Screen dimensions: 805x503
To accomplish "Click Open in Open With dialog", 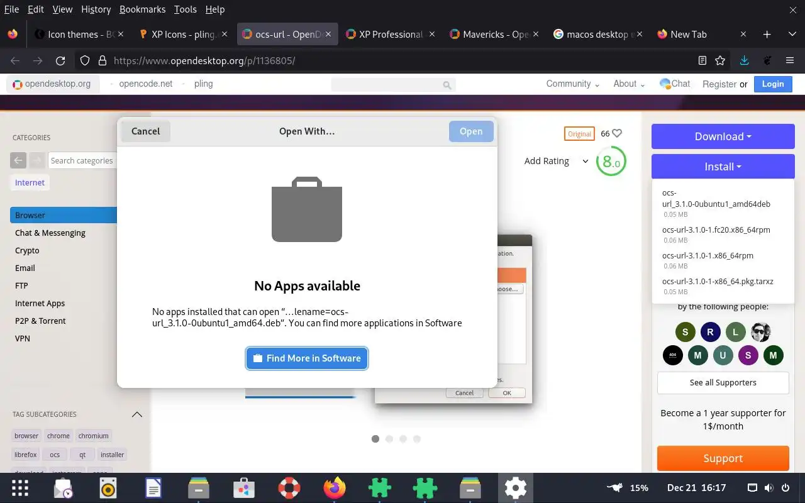I will 471,131.
